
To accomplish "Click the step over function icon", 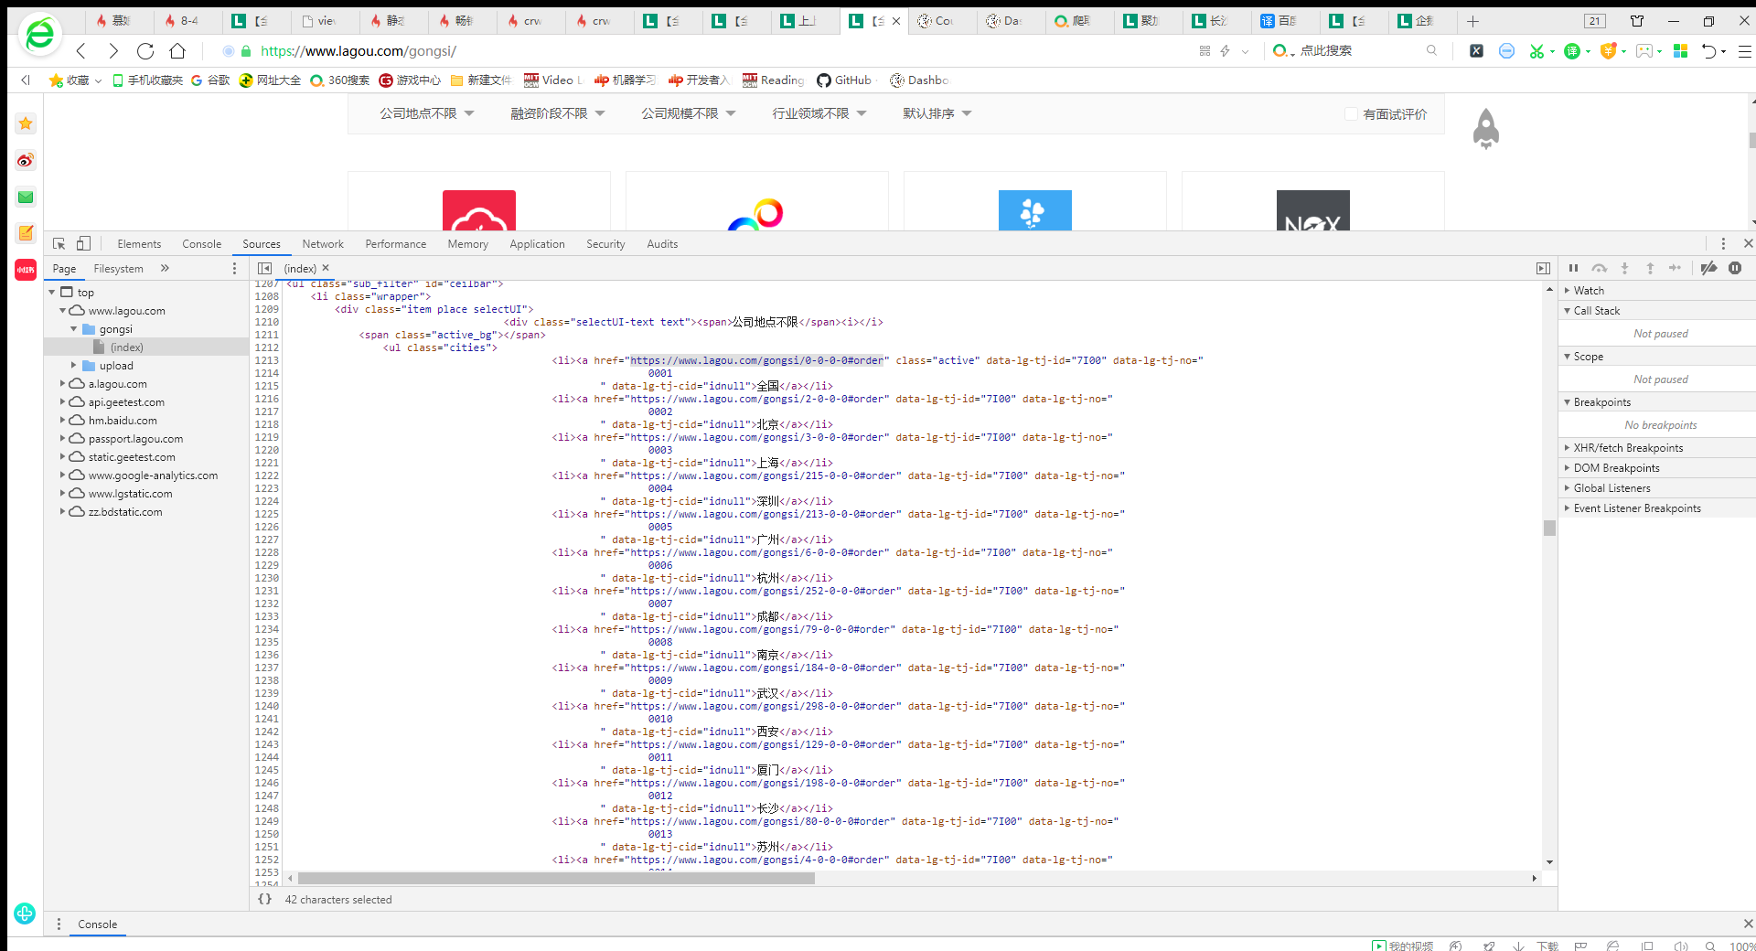I will pyautogui.click(x=1599, y=268).
